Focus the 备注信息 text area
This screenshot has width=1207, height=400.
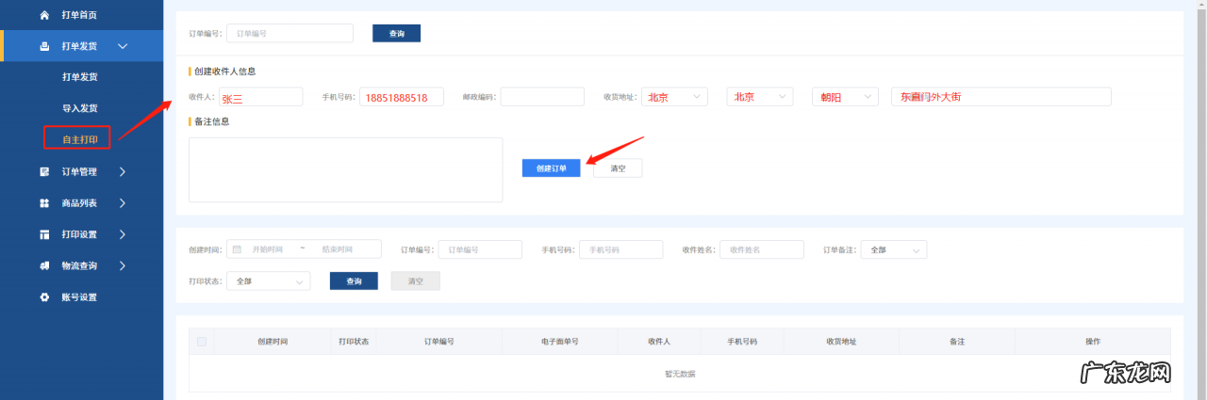pyautogui.click(x=345, y=169)
